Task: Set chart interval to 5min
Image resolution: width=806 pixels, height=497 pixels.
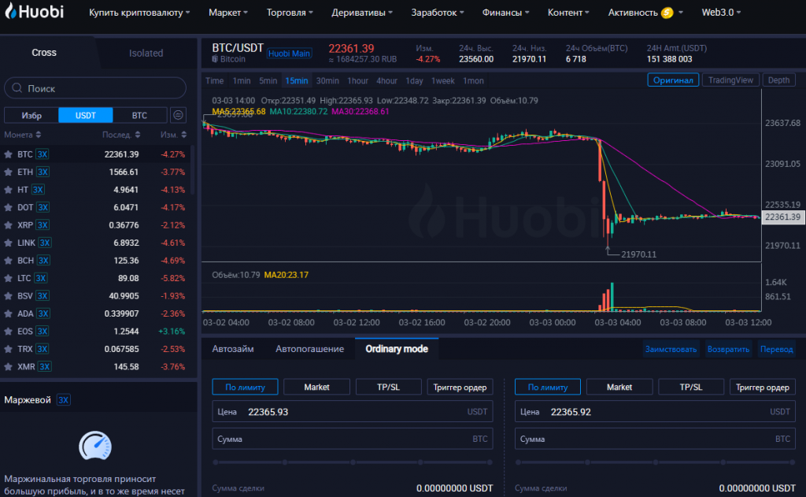Action: [268, 81]
